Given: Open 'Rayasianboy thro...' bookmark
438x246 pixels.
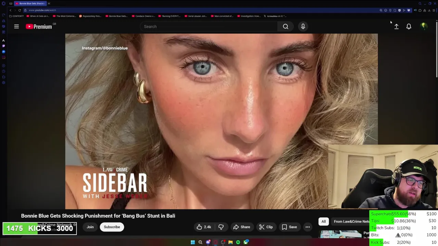Looking at the screenshot, I should point(90,16).
